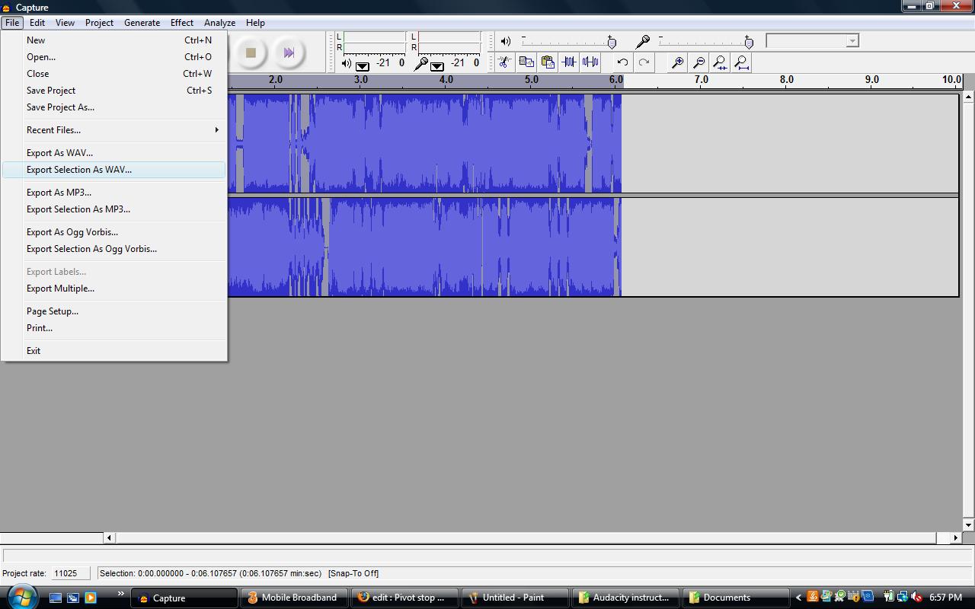
Task: Click the Zoom In magnifier
Action: 676,62
